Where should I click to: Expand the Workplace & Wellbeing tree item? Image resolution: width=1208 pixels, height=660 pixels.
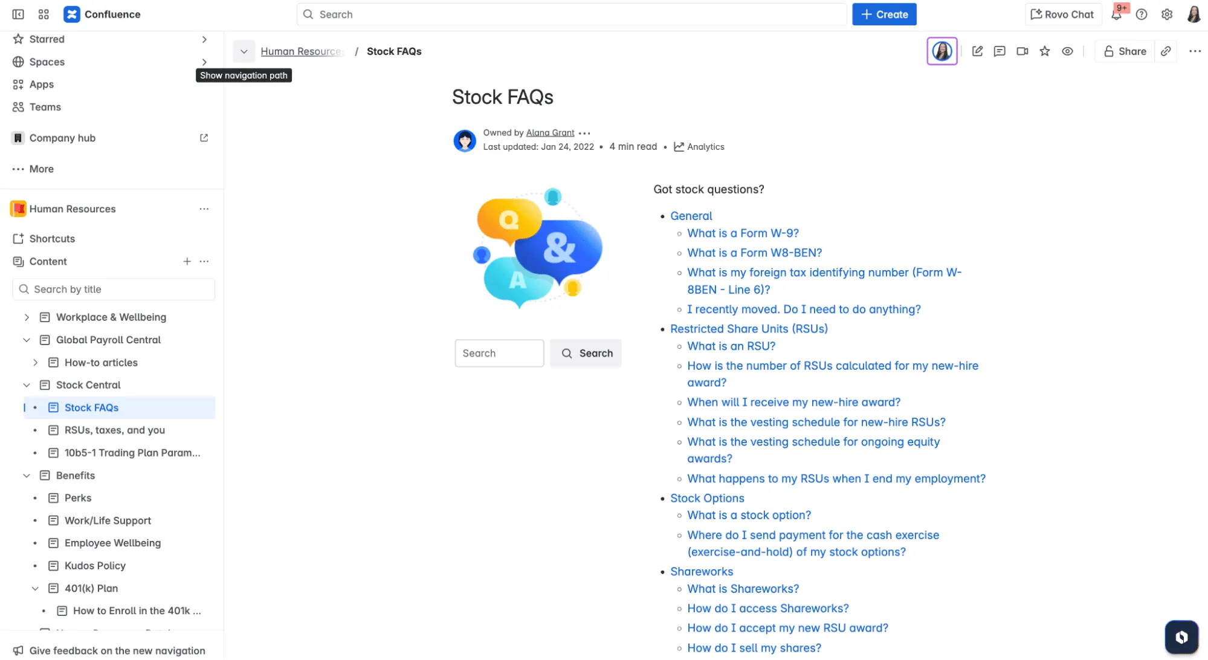tap(27, 317)
